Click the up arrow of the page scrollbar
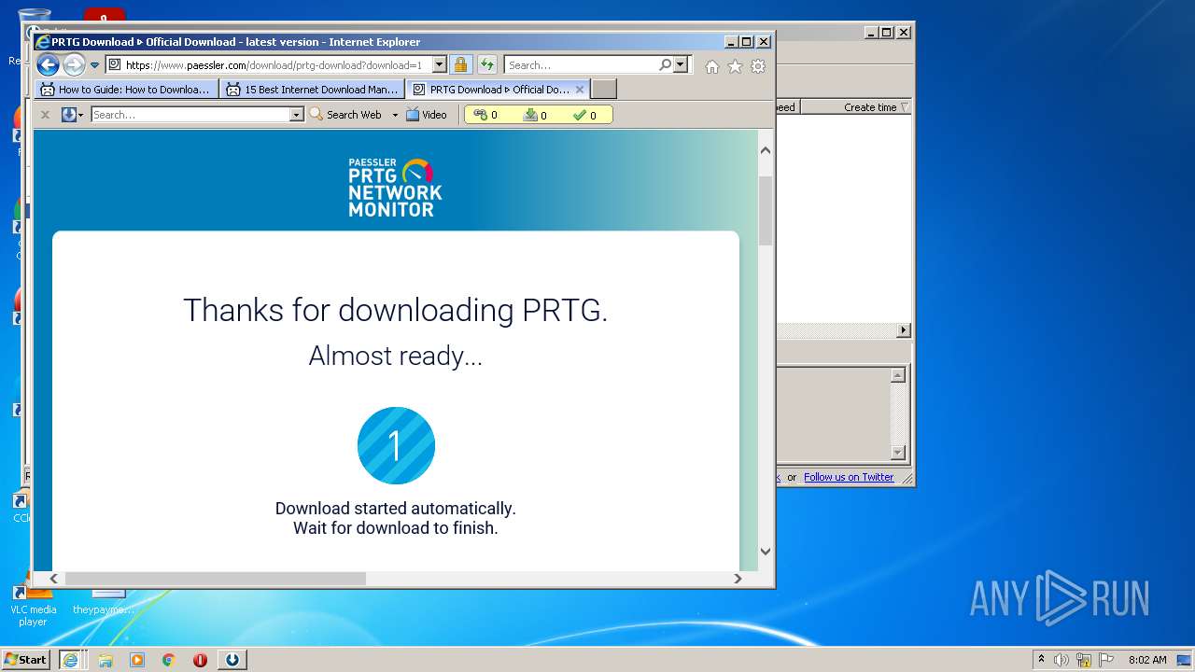The height and width of the screenshot is (672, 1195). pos(766,149)
